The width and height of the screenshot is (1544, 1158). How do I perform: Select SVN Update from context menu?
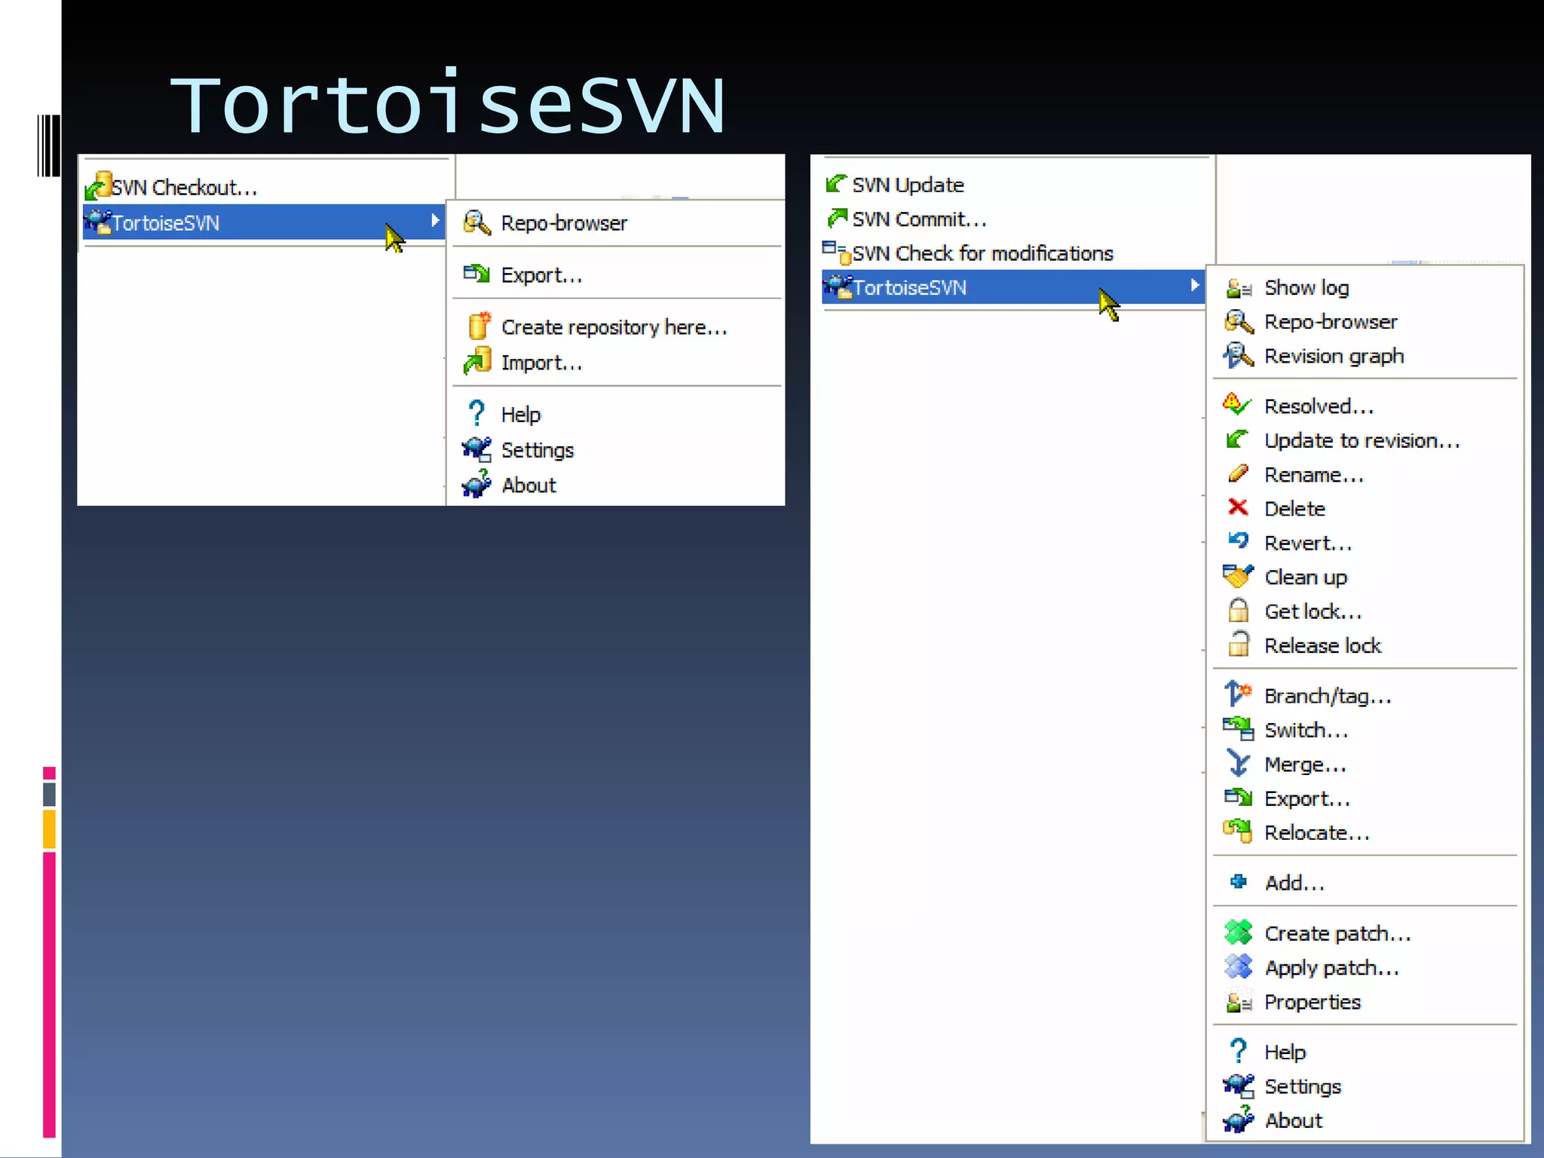click(908, 185)
